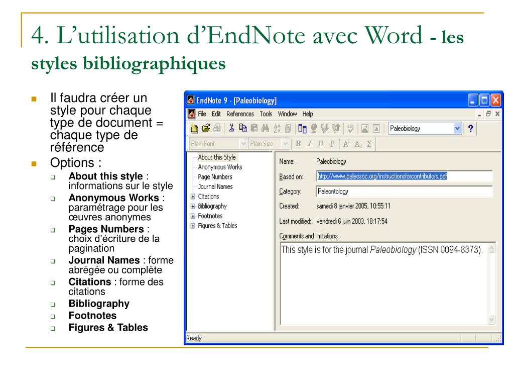Open the References menu
The height and width of the screenshot is (386, 514).
(x=240, y=114)
